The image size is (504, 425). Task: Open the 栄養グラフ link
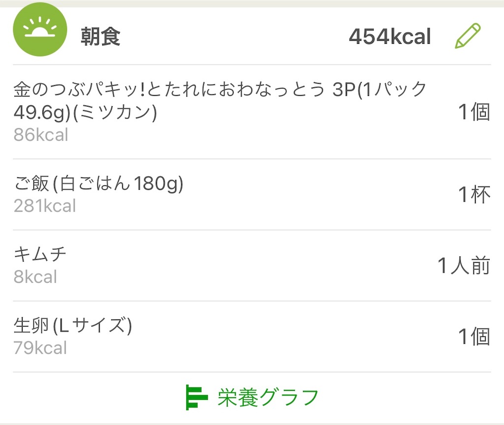[252, 397]
